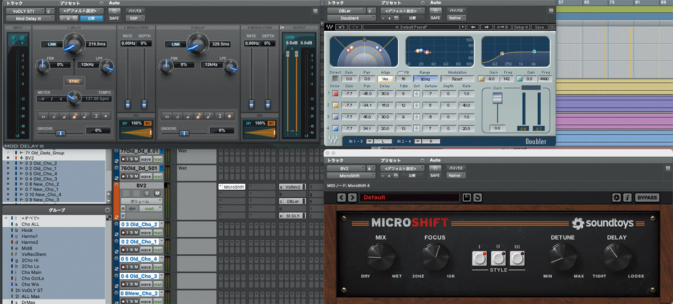Click MicroShift save preset floppy icon
This screenshot has width=673, height=304.
[x=466, y=198]
